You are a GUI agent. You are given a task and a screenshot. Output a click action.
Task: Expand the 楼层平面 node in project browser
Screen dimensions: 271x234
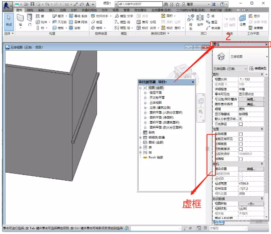(x=145, y=93)
